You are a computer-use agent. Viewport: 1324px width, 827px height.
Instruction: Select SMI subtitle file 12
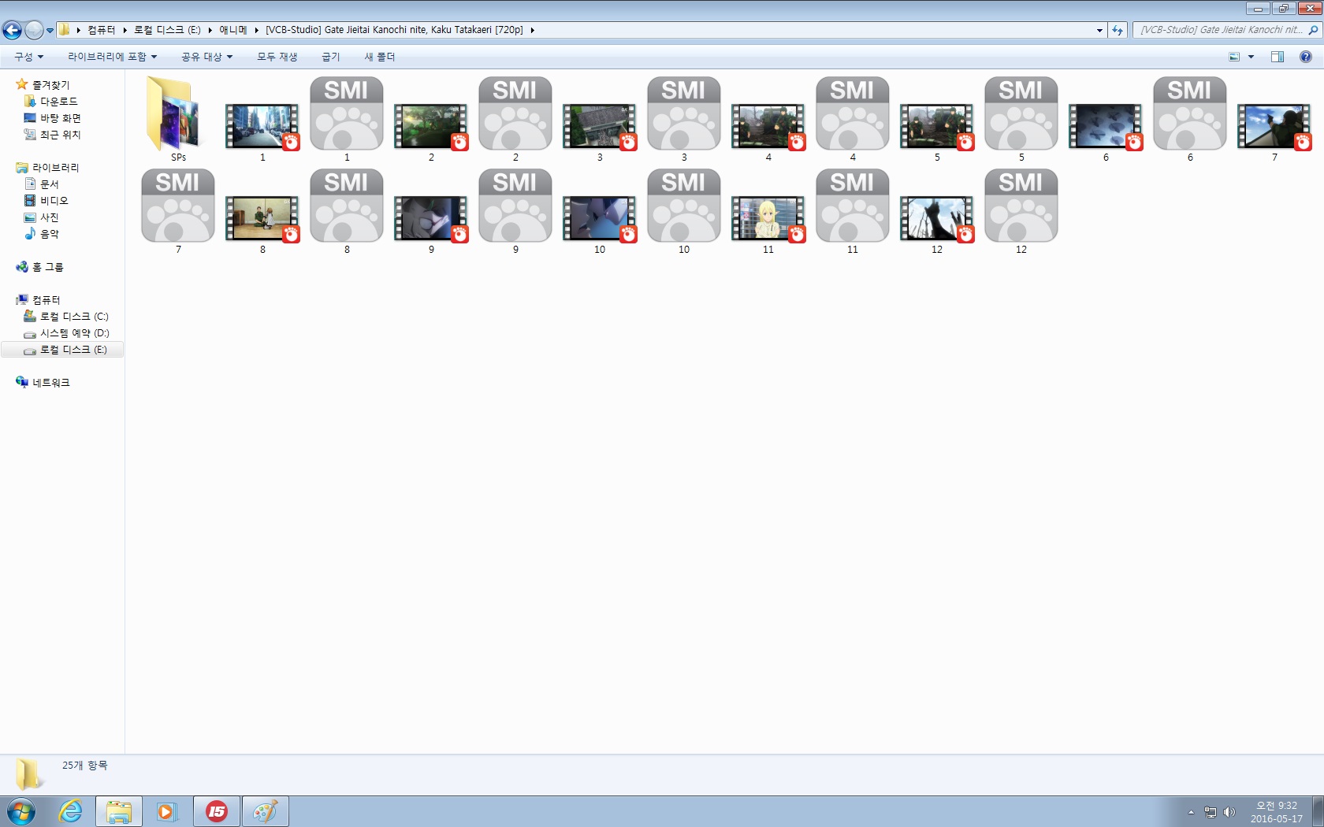coord(1021,206)
